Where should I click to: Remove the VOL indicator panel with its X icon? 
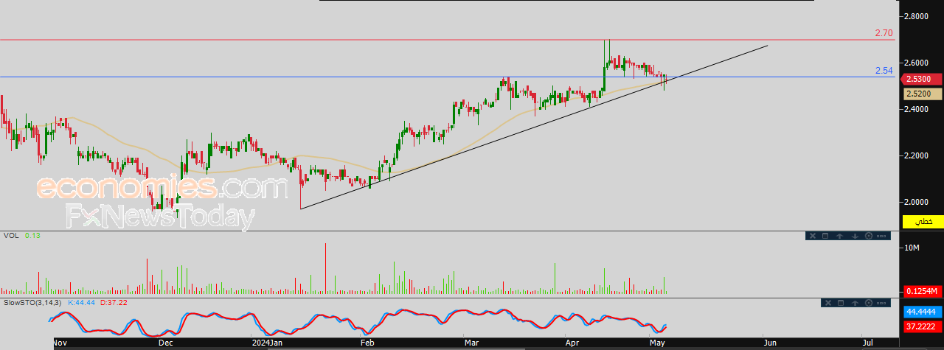pos(813,236)
